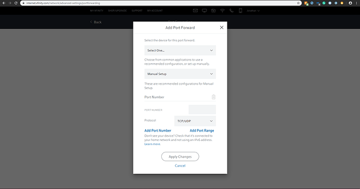Image resolution: width=360 pixels, height=189 pixels.
Task: Click the PORT NUMBER input field
Action: click(202, 110)
